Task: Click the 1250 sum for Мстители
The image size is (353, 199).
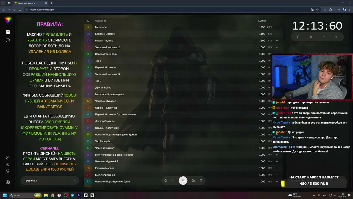Action: (262, 27)
